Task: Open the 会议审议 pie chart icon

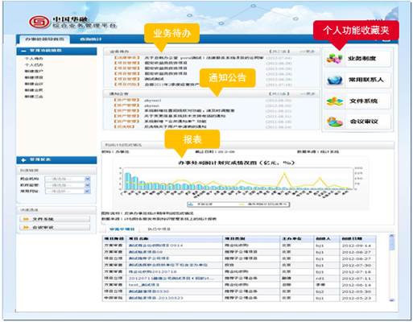Action: coord(335,122)
